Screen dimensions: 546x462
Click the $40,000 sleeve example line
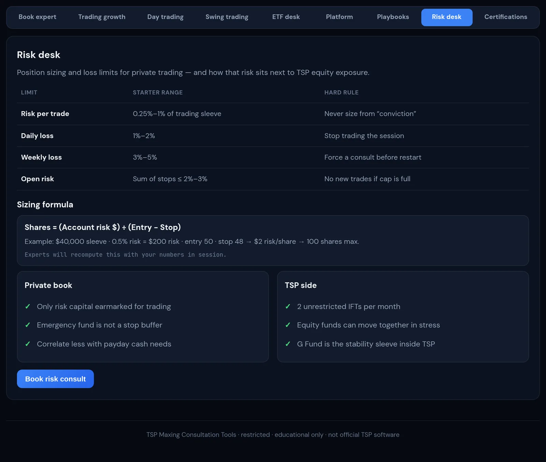click(x=192, y=241)
